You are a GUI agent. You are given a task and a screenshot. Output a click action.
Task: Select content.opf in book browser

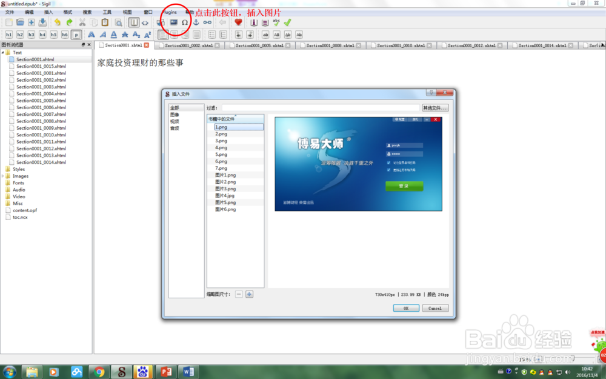[x=25, y=210]
